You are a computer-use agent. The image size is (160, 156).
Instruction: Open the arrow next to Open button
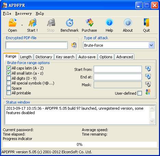pos(22,25)
